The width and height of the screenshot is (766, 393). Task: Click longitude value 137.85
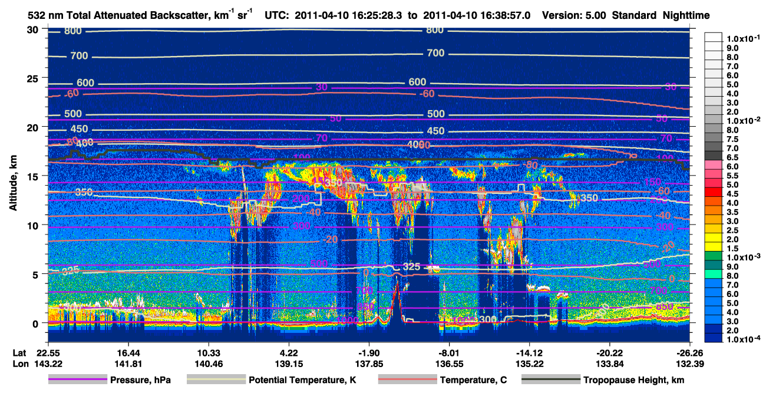coord(368,364)
